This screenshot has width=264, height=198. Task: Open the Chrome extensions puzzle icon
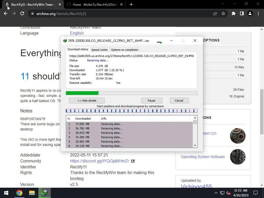point(234,13)
